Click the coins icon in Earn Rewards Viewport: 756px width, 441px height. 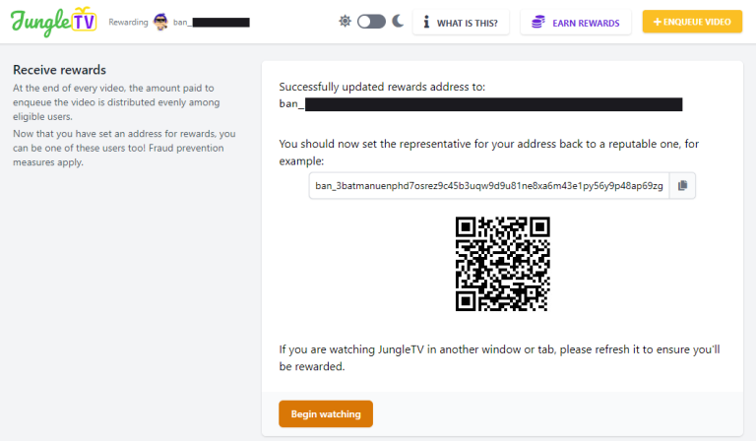[x=538, y=23]
